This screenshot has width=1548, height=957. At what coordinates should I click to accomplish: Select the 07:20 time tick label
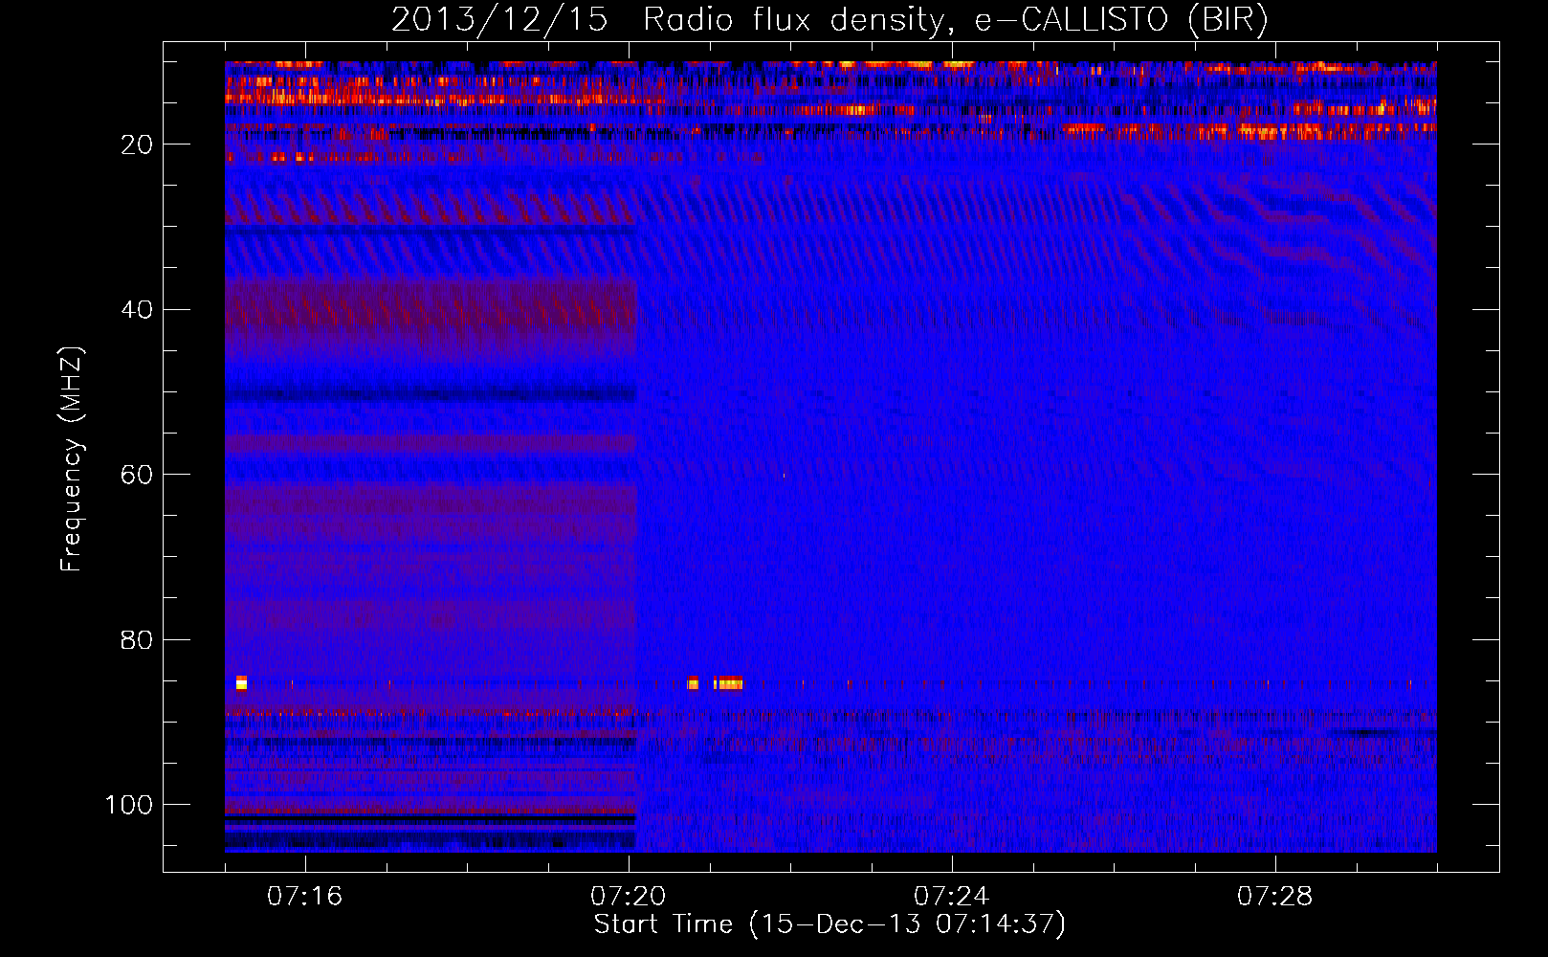[x=628, y=897]
